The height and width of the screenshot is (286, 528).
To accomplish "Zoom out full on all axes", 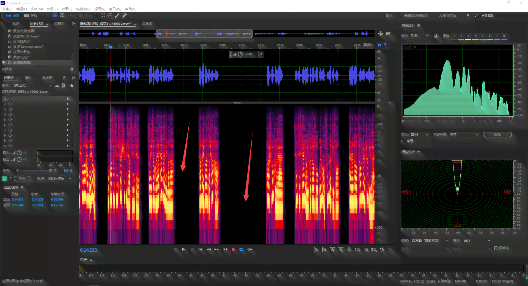I will [x=349, y=250].
